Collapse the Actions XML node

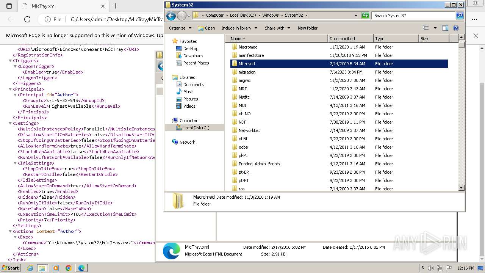point(10,231)
